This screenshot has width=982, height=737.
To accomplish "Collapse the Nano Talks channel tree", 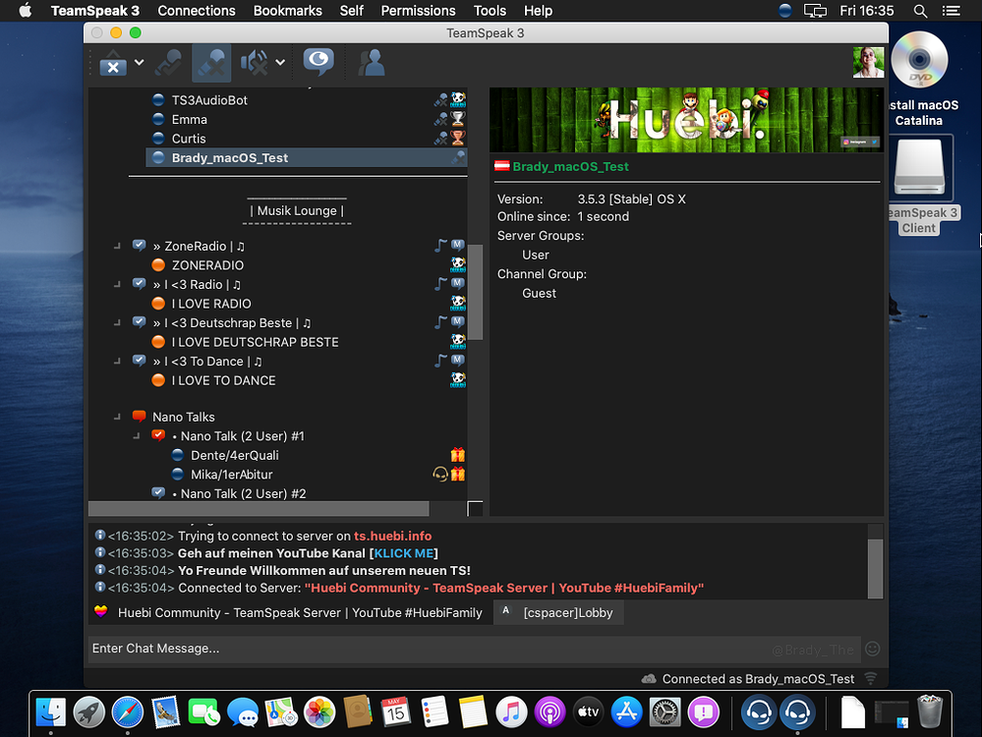I will click(x=117, y=417).
